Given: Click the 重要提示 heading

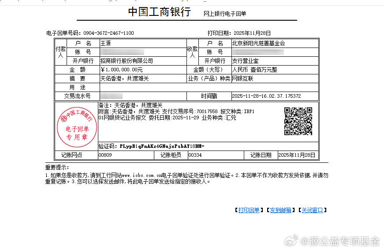Looking at the screenshot, I should [x=57, y=167].
